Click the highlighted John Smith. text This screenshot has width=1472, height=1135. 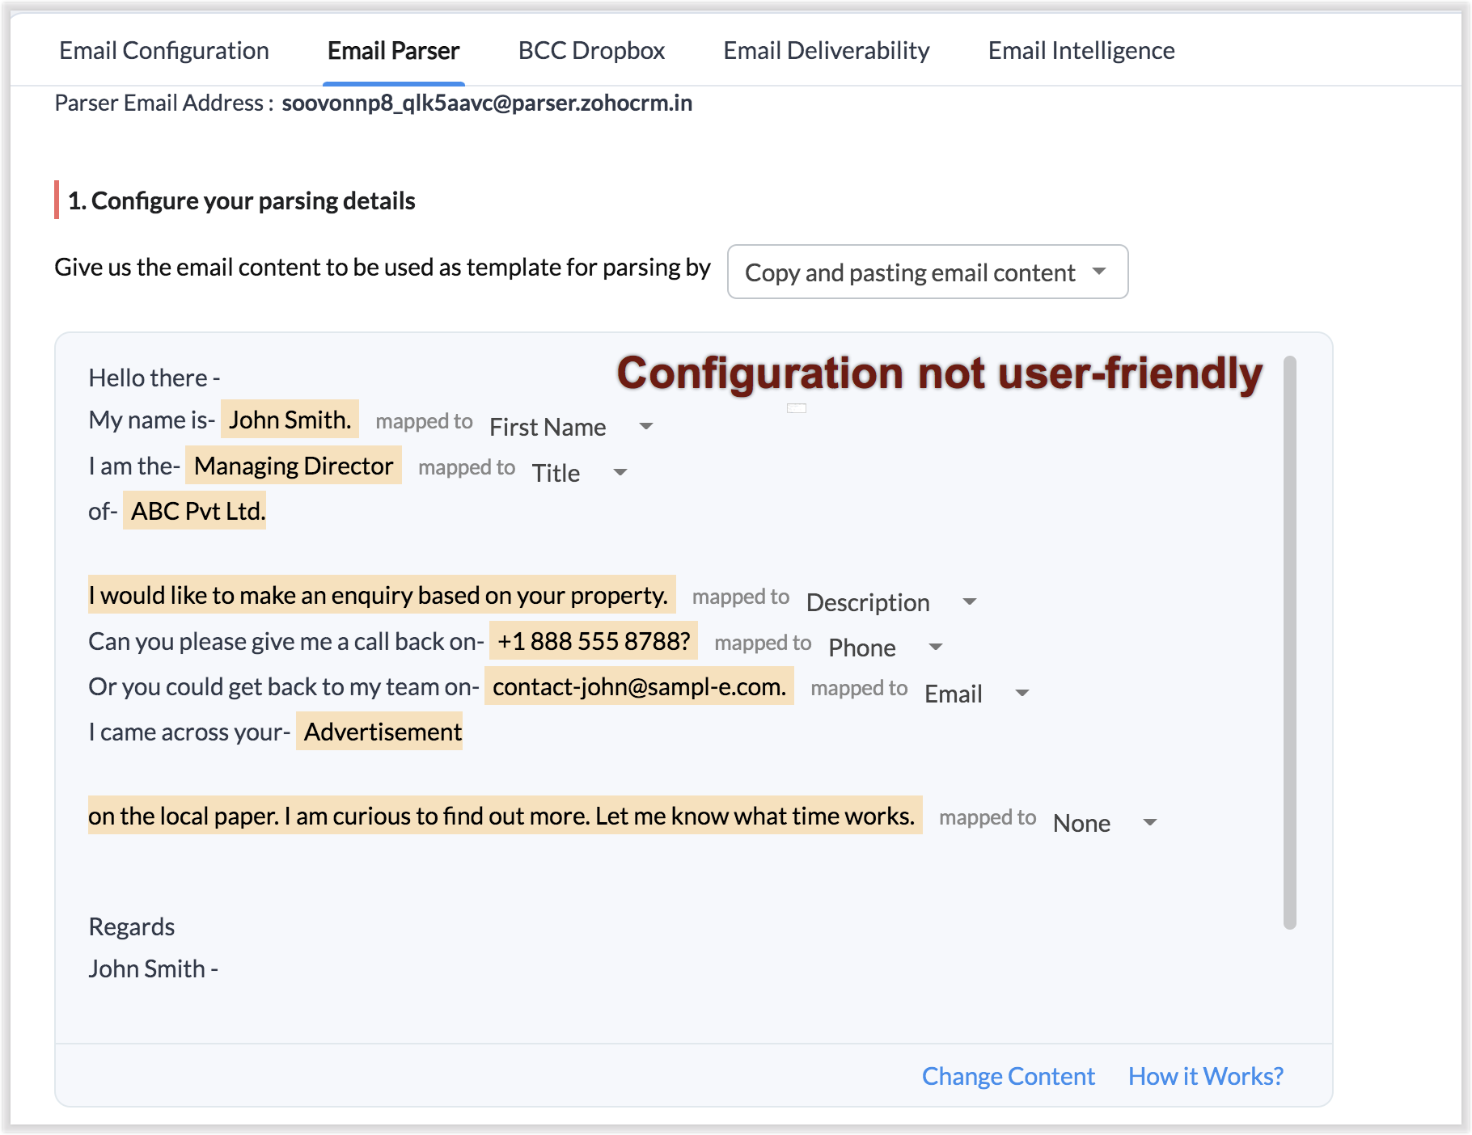[x=290, y=420]
